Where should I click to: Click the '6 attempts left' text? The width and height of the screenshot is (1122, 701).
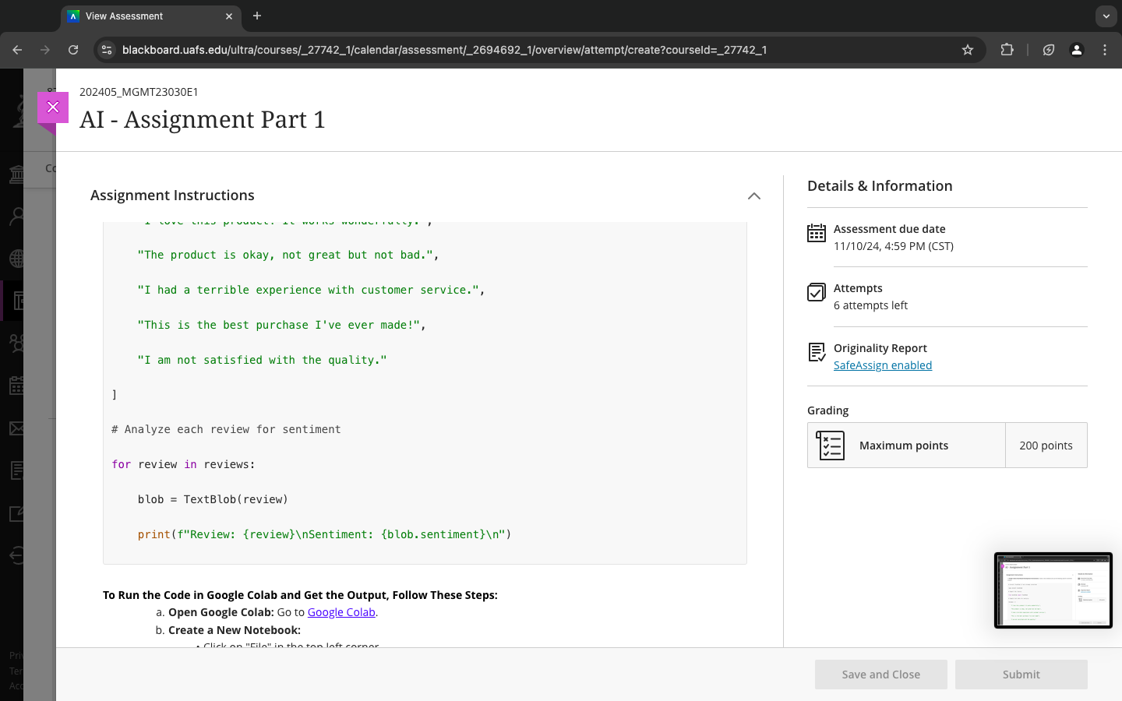(x=870, y=305)
